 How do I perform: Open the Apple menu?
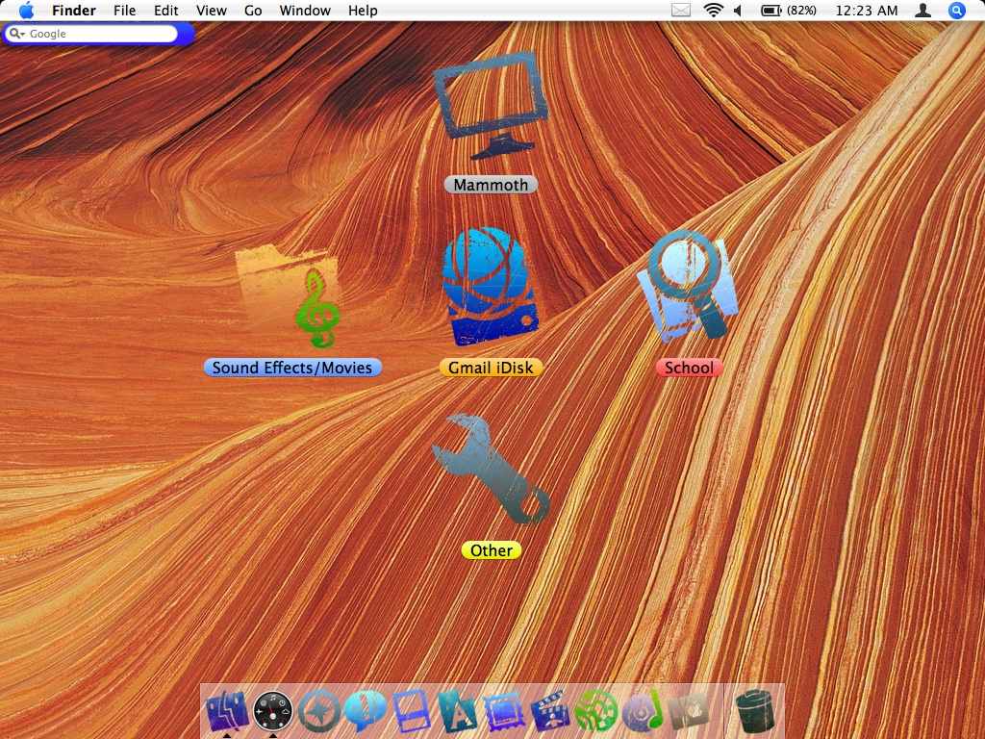26,11
